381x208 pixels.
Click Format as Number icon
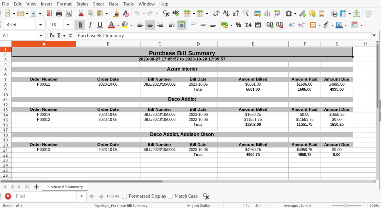[x=248, y=25]
